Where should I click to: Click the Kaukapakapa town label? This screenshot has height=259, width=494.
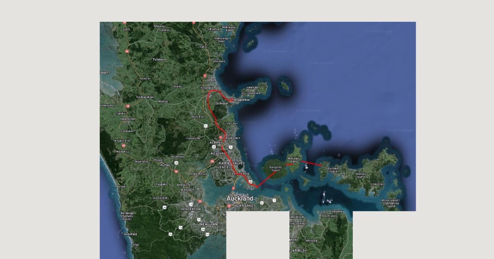pos(145,97)
